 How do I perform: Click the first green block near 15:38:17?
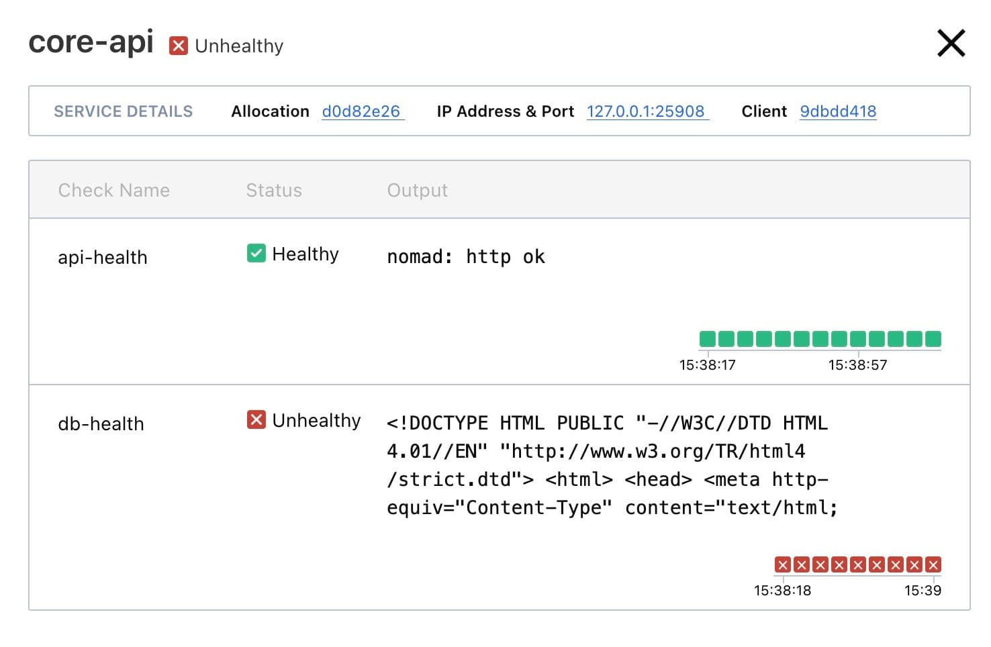(x=706, y=338)
